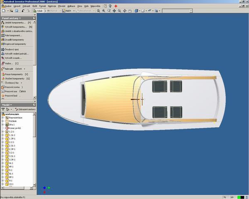Expand the Reprezentace tree node
Viewport: 249px width, 199px height.
point(3,117)
